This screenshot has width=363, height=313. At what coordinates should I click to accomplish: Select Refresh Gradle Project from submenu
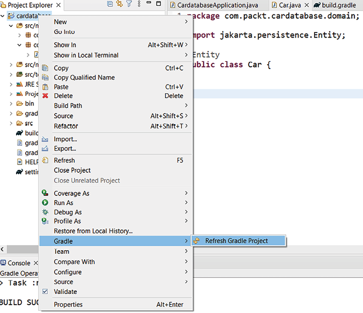(x=236, y=241)
